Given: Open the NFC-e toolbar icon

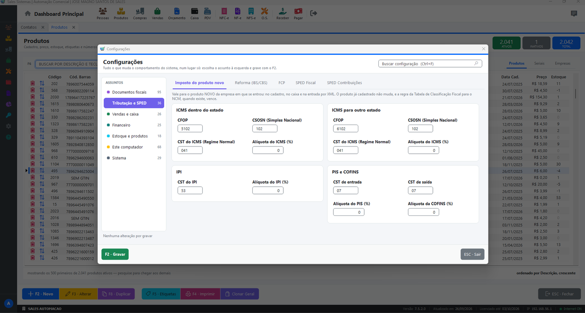Looking at the screenshot, I should pos(224,14).
